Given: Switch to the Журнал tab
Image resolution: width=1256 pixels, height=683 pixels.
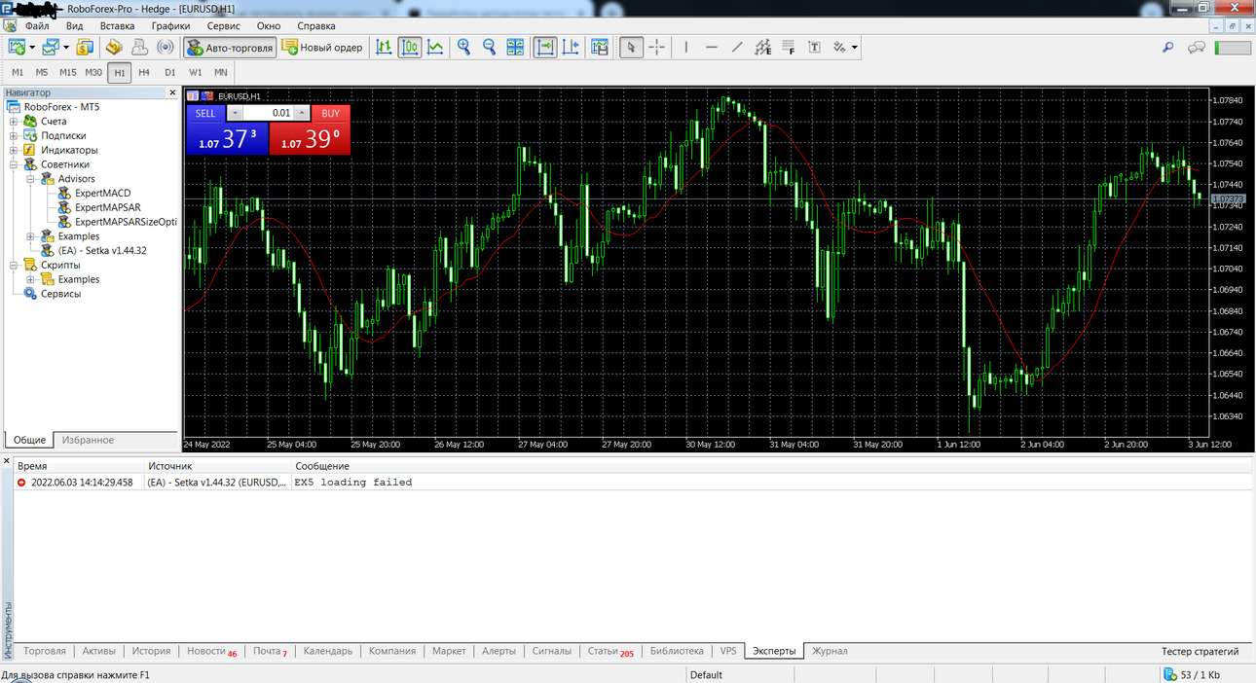Looking at the screenshot, I should click(830, 651).
